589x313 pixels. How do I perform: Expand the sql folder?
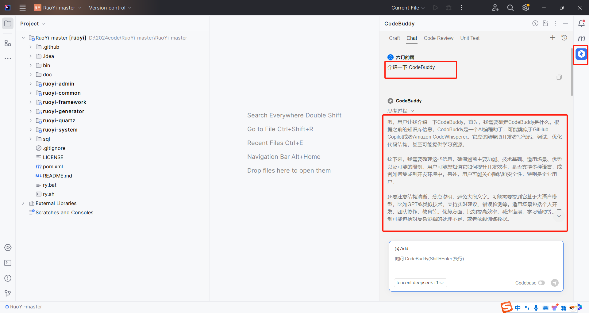click(x=30, y=139)
